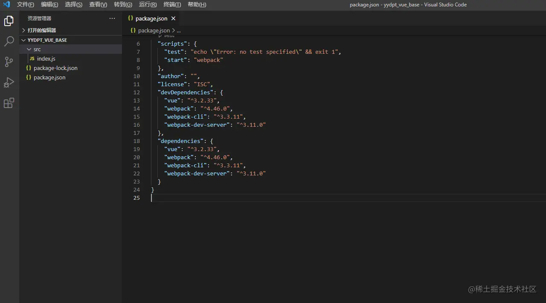This screenshot has height=303, width=546.
Task: Click "webpack-cli" key on line 15
Action: pos(186,117)
